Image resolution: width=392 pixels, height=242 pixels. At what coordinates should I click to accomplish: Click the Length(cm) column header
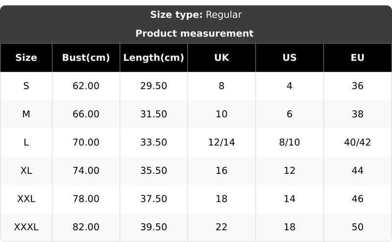(x=153, y=58)
